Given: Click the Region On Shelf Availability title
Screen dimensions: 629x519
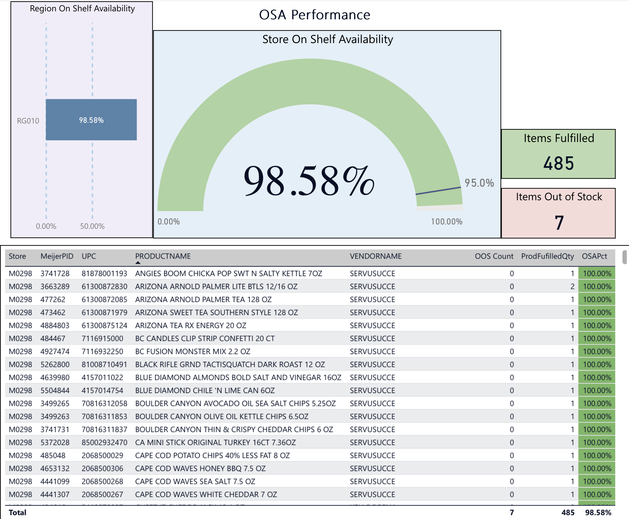Looking at the screenshot, I should (x=82, y=9).
